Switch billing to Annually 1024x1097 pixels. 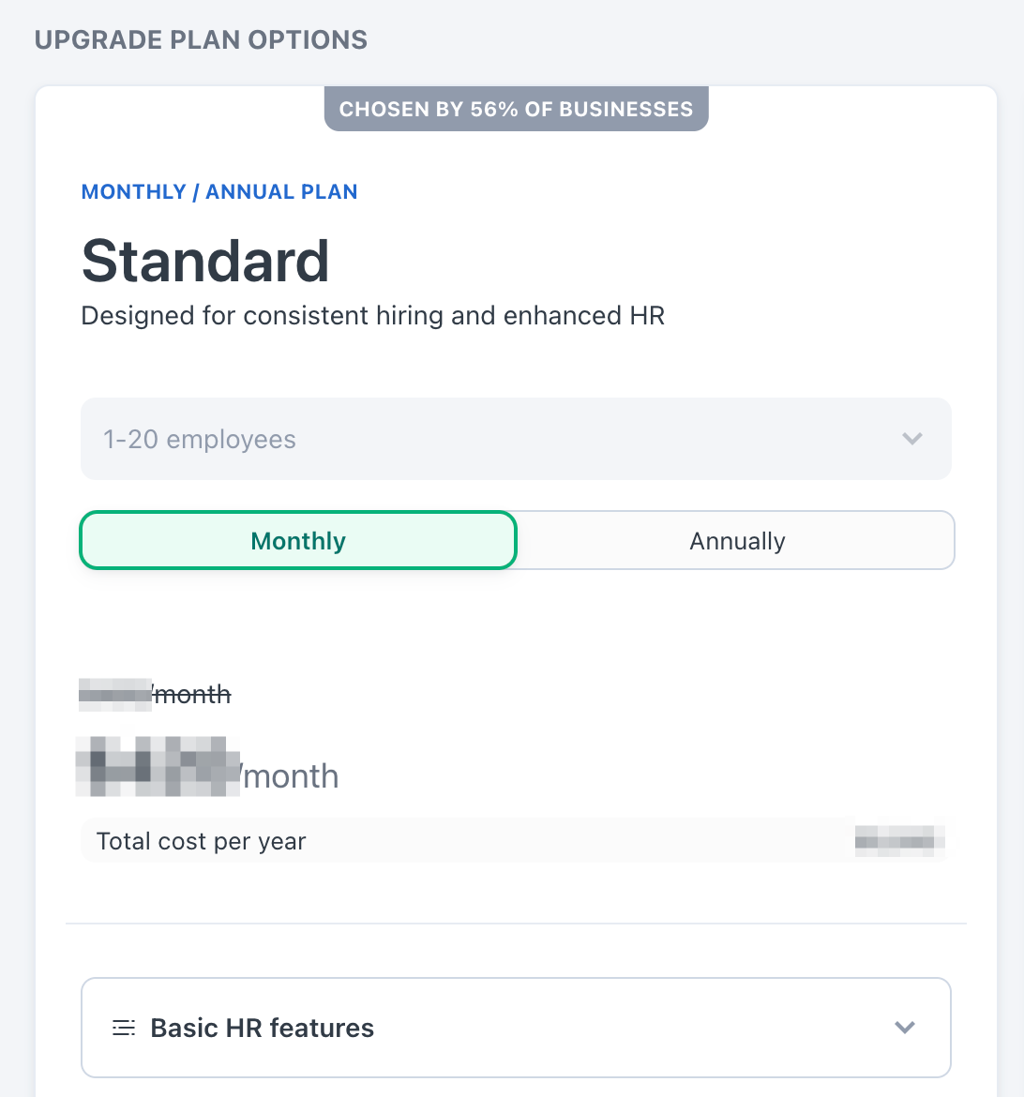point(737,541)
